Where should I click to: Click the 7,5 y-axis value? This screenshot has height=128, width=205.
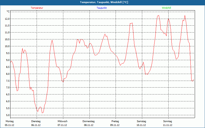8,81
